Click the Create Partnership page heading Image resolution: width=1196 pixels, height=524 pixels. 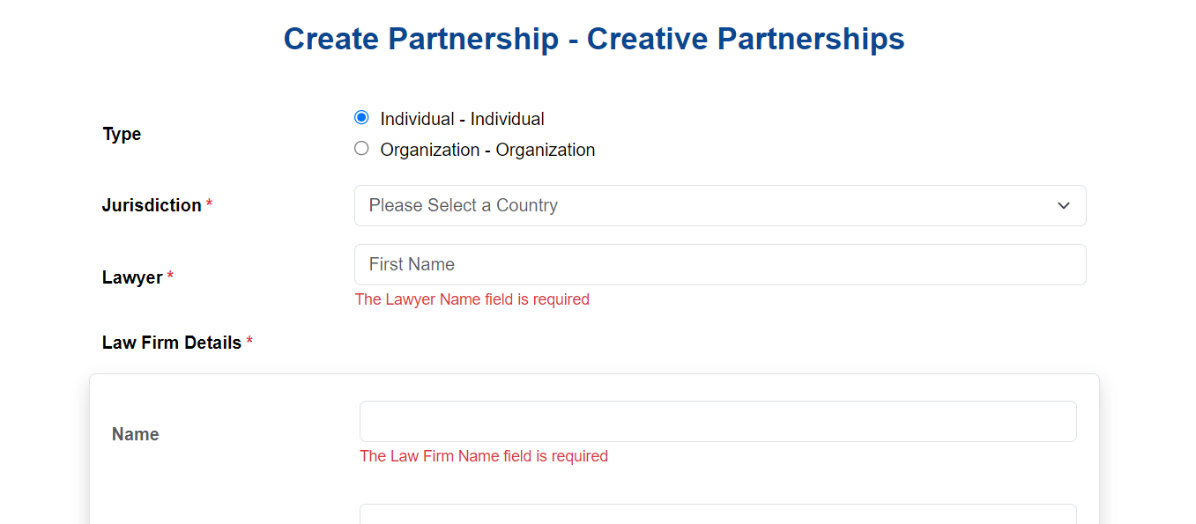point(594,39)
